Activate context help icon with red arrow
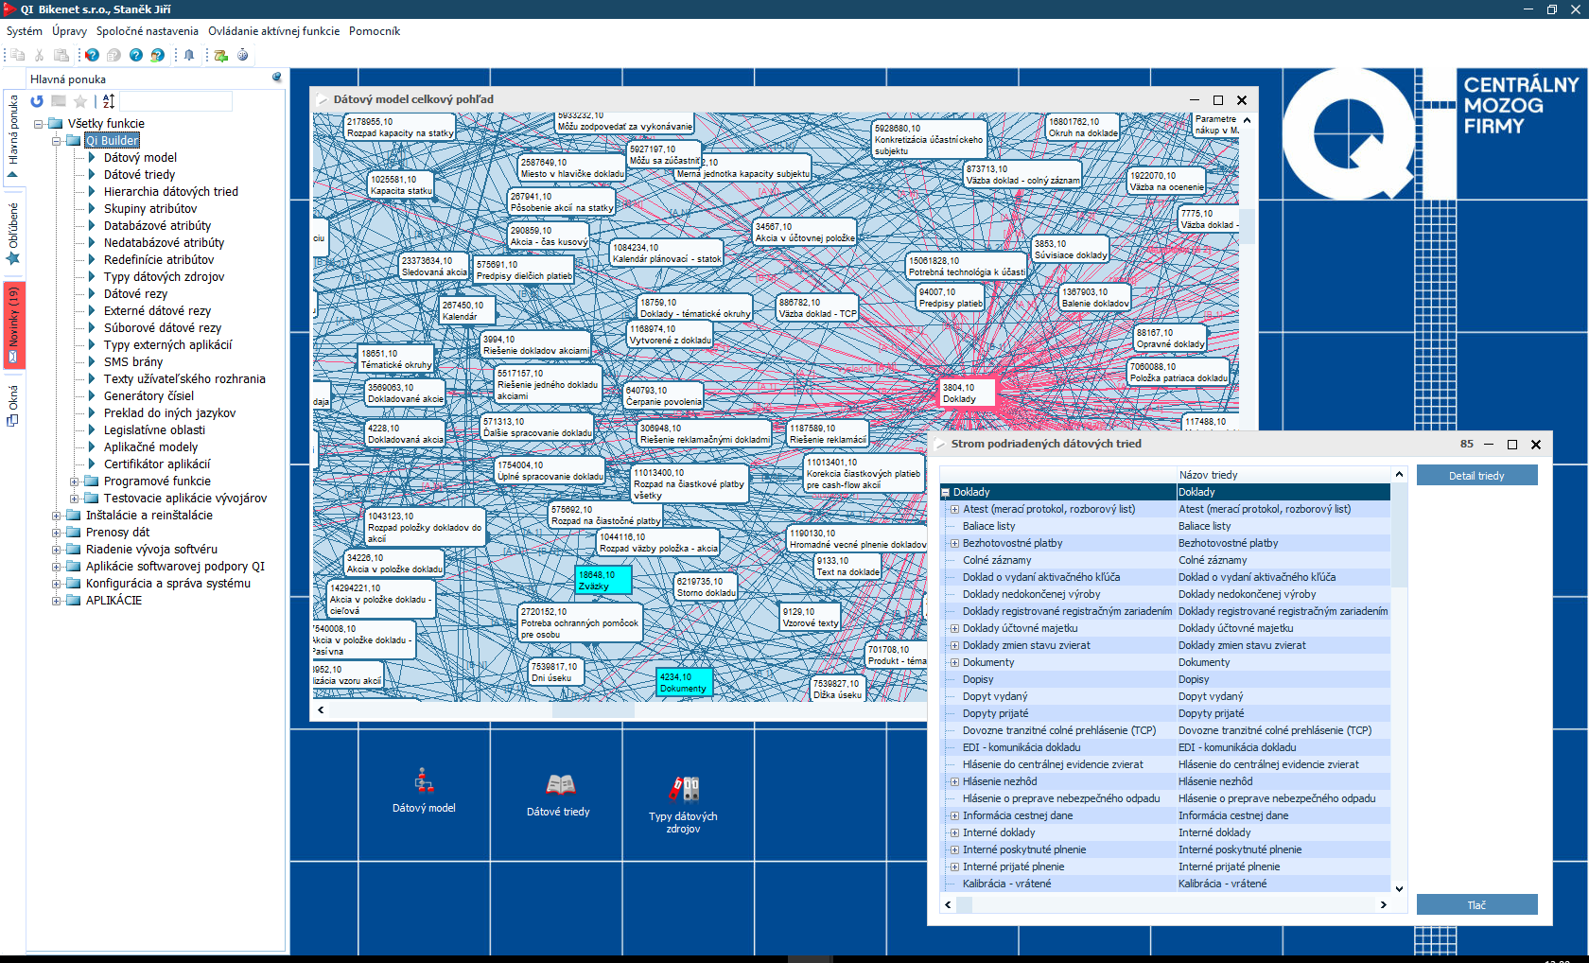1589x963 pixels. [x=92, y=55]
